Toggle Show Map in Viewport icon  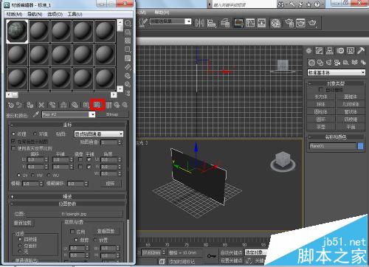point(97,105)
